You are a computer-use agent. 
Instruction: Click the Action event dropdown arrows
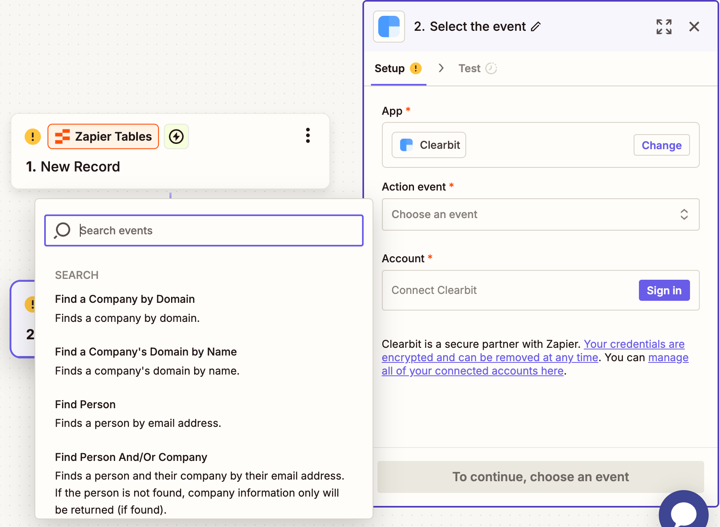coord(684,214)
